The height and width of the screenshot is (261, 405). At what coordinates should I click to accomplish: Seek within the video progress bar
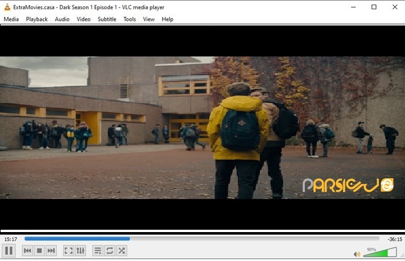click(202, 239)
